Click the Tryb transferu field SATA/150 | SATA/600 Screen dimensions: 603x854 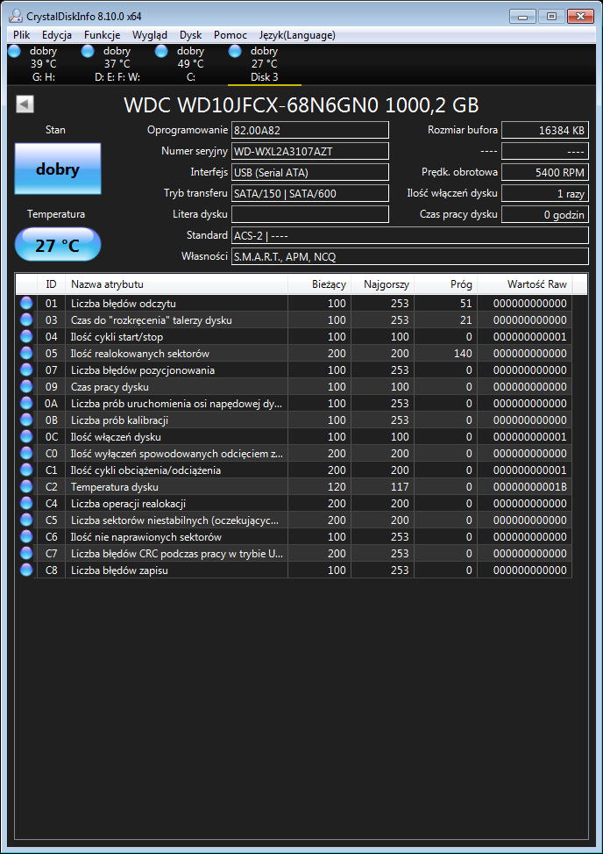(310, 193)
